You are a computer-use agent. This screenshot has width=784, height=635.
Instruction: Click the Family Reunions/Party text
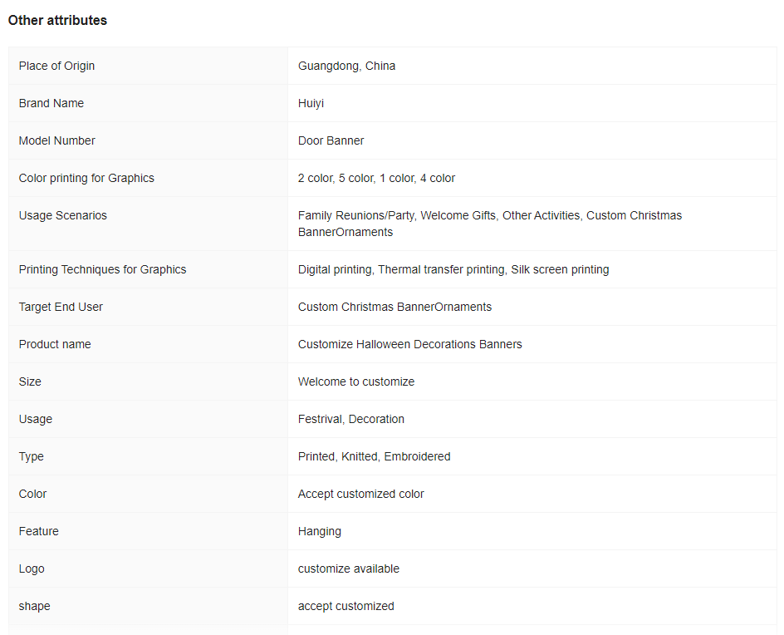[x=356, y=215]
